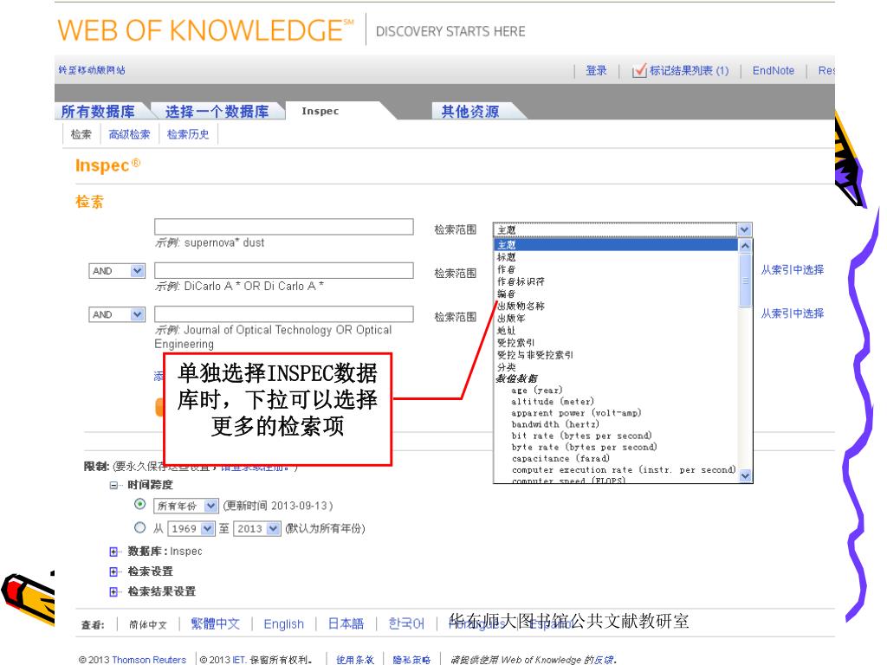Screen dimensions: 887x665
Task: Click dropdown list scroll-up arrow
Action: (x=745, y=245)
